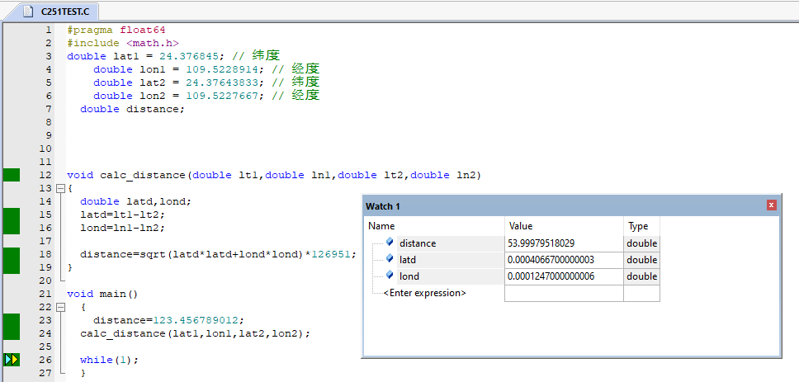Click line number 26 in the gutter
Image resolution: width=799 pixels, height=382 pixels.
(45, 360)
